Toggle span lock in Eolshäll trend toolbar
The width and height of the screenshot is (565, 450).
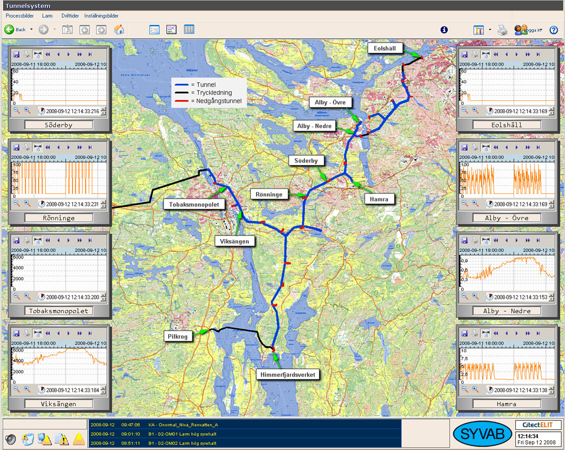tap(486, 54)
